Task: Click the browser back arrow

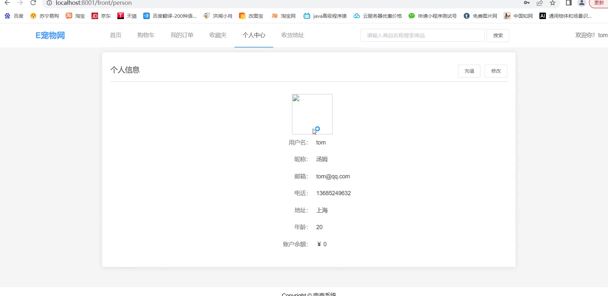Action: pos(7,3)
